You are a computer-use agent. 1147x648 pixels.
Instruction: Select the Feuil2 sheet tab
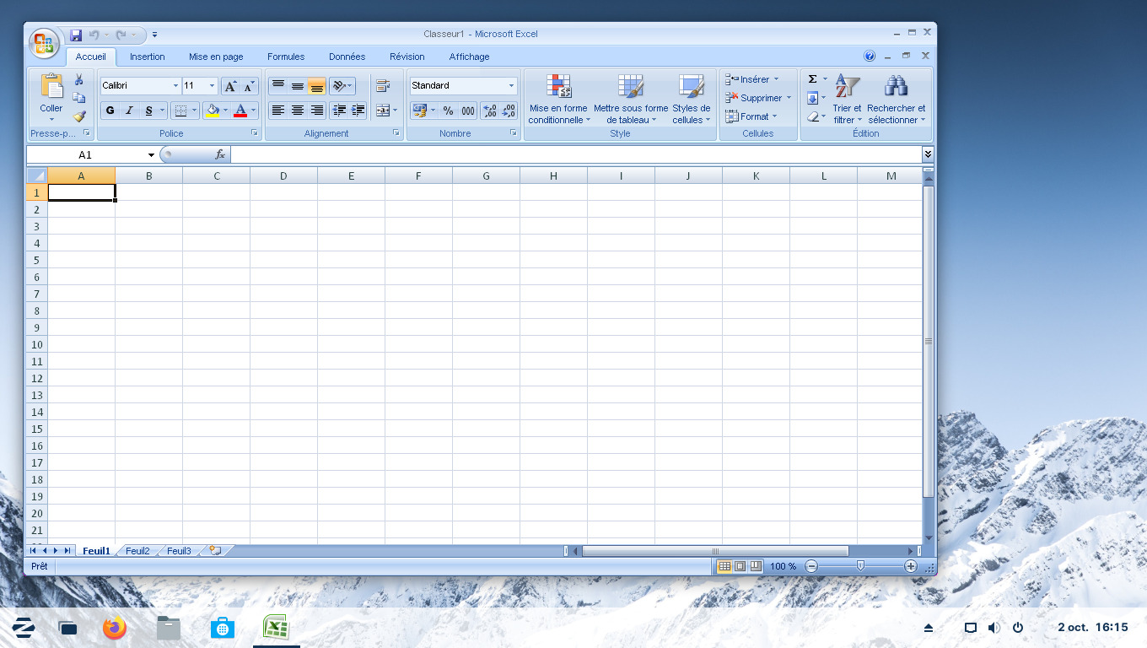click(x=137, y=551)
